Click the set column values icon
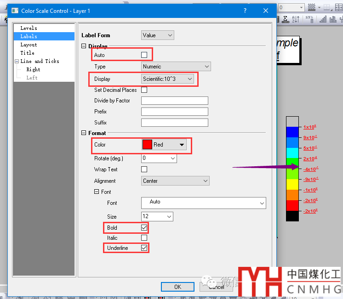 [309, 19]
